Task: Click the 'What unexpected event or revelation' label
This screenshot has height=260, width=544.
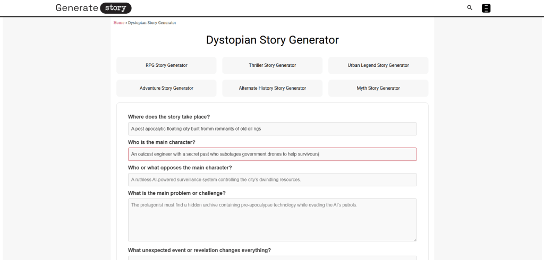Action: pos(199,250)
